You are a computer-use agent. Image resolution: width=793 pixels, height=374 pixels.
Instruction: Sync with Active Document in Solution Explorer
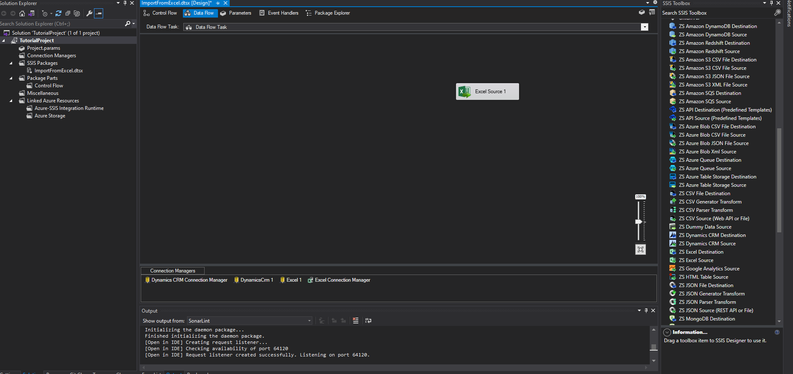[x=58, y=13]
